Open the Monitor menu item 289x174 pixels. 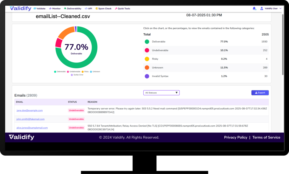[x=55, y=8]
